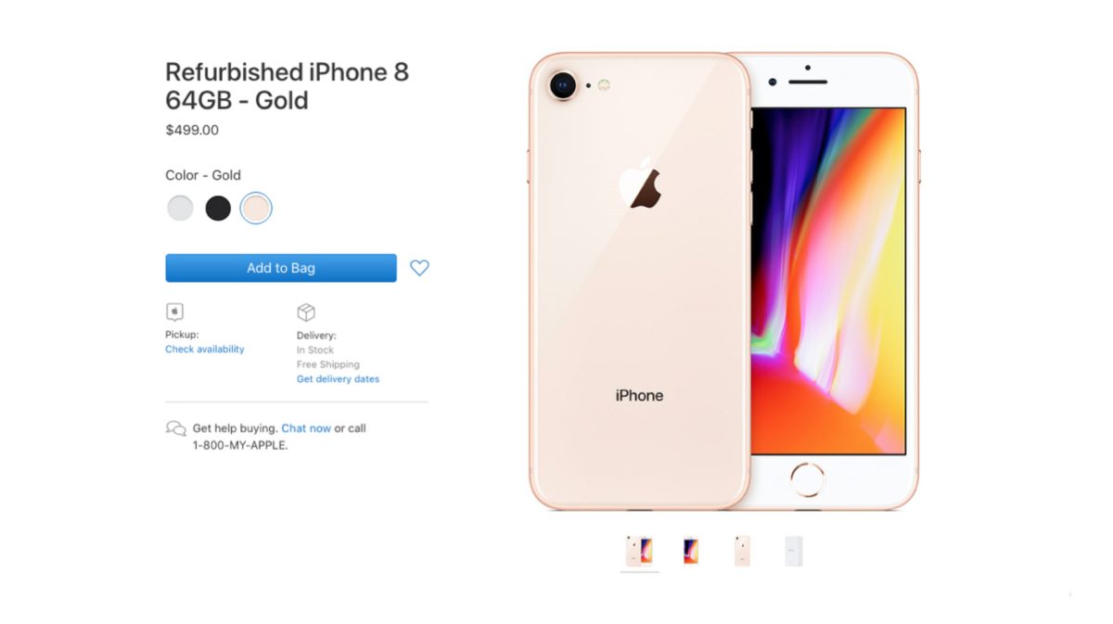
Task: Show the front screen iPhone thumbnail
Action: (x=691, y=551)
